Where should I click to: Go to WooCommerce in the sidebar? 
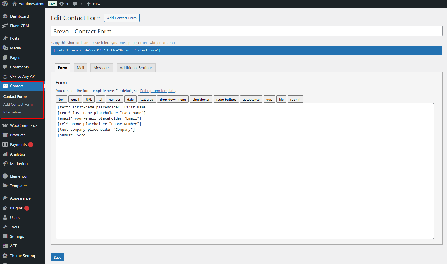pyautogui.click(x=23, y=125)
